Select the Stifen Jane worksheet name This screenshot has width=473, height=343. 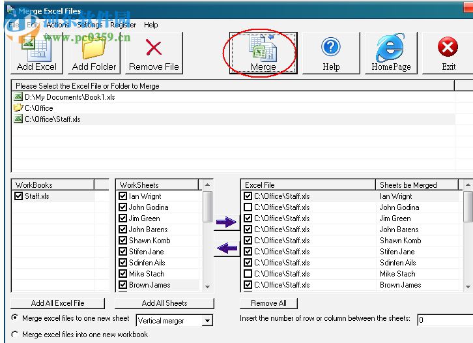pos(147,252)
